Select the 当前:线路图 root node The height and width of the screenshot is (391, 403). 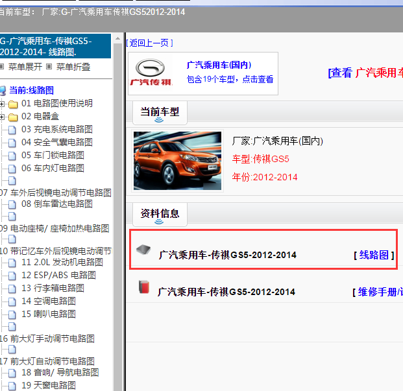coord(31,90)
